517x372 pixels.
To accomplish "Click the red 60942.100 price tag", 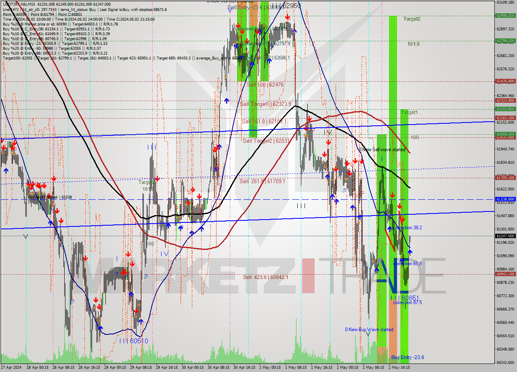I will coord(505,274).
